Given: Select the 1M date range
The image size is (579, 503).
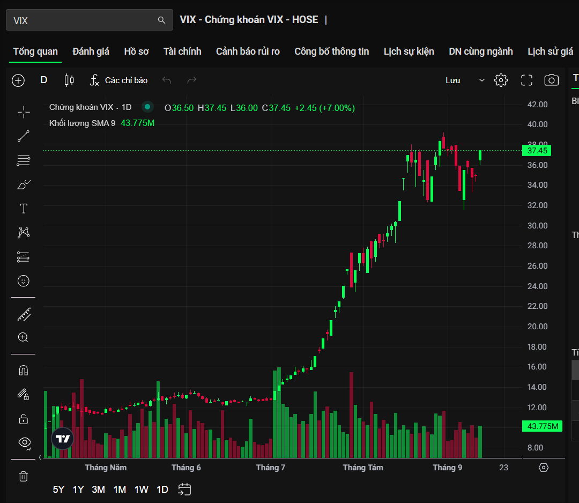Looking at the screenshot, I should coord(120,490).
